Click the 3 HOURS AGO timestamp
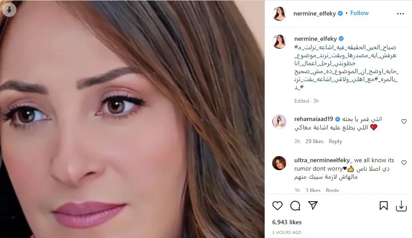Screen dimensions: 412x238 [x=287, y=233]
